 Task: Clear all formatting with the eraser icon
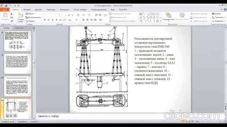[78, 15]
